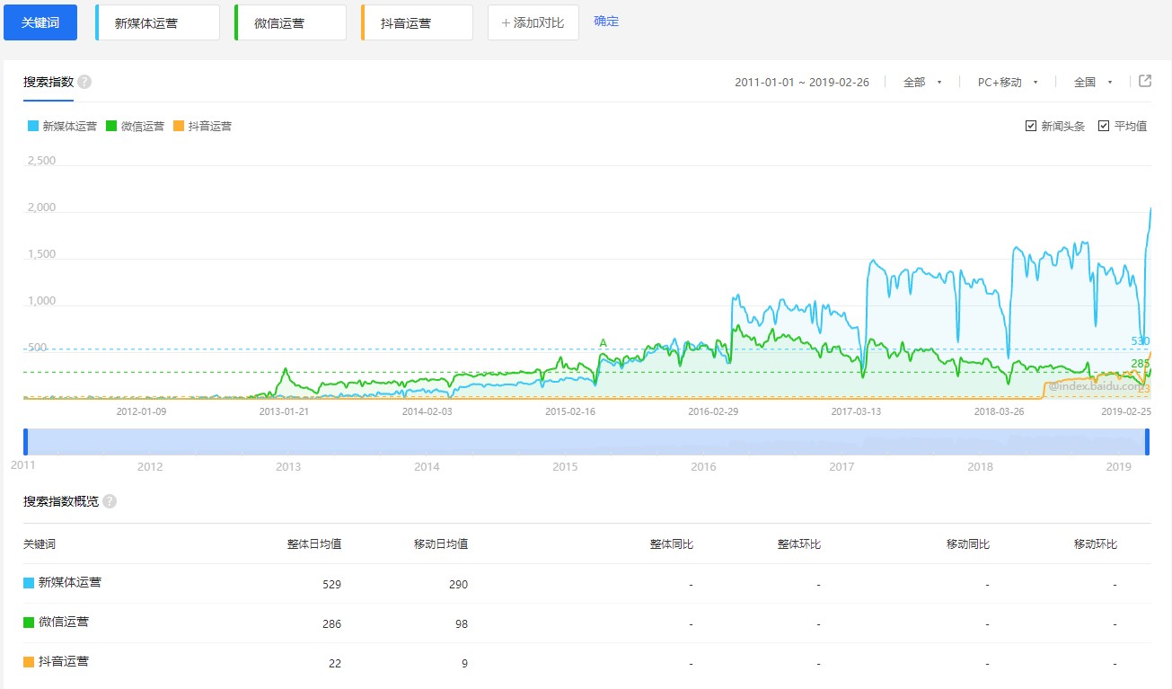Screen dimensions: 1172x689
Task: Click the 整体环比 column header
Action: tap(799, 544)
